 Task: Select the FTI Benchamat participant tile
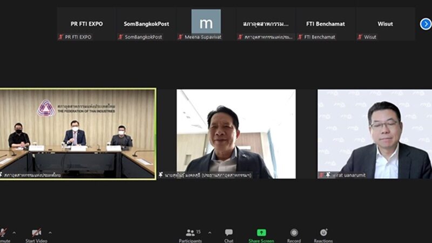coord(325,24)
